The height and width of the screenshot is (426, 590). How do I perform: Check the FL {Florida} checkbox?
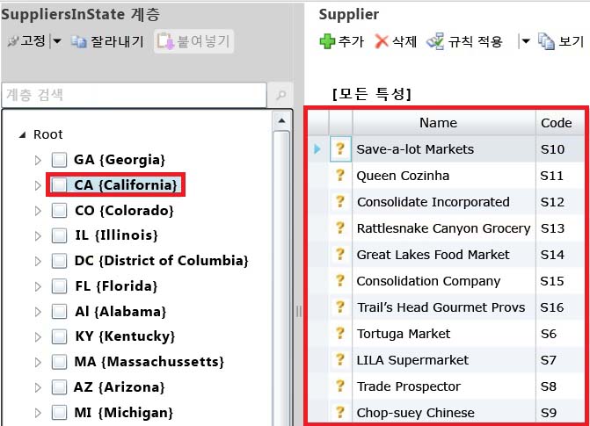[x=59, y=286]
